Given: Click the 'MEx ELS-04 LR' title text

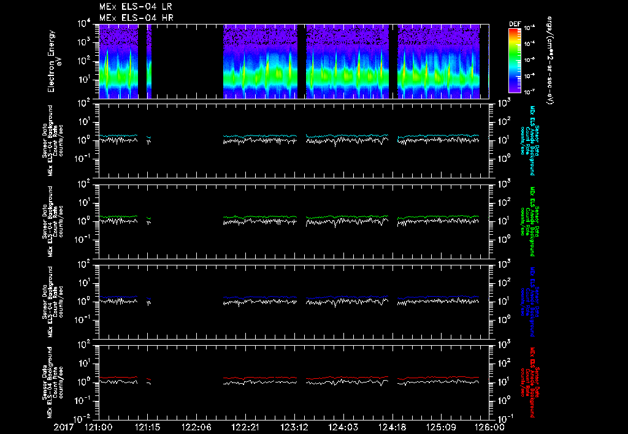Looking at the screenshot, I should point(136,7).
